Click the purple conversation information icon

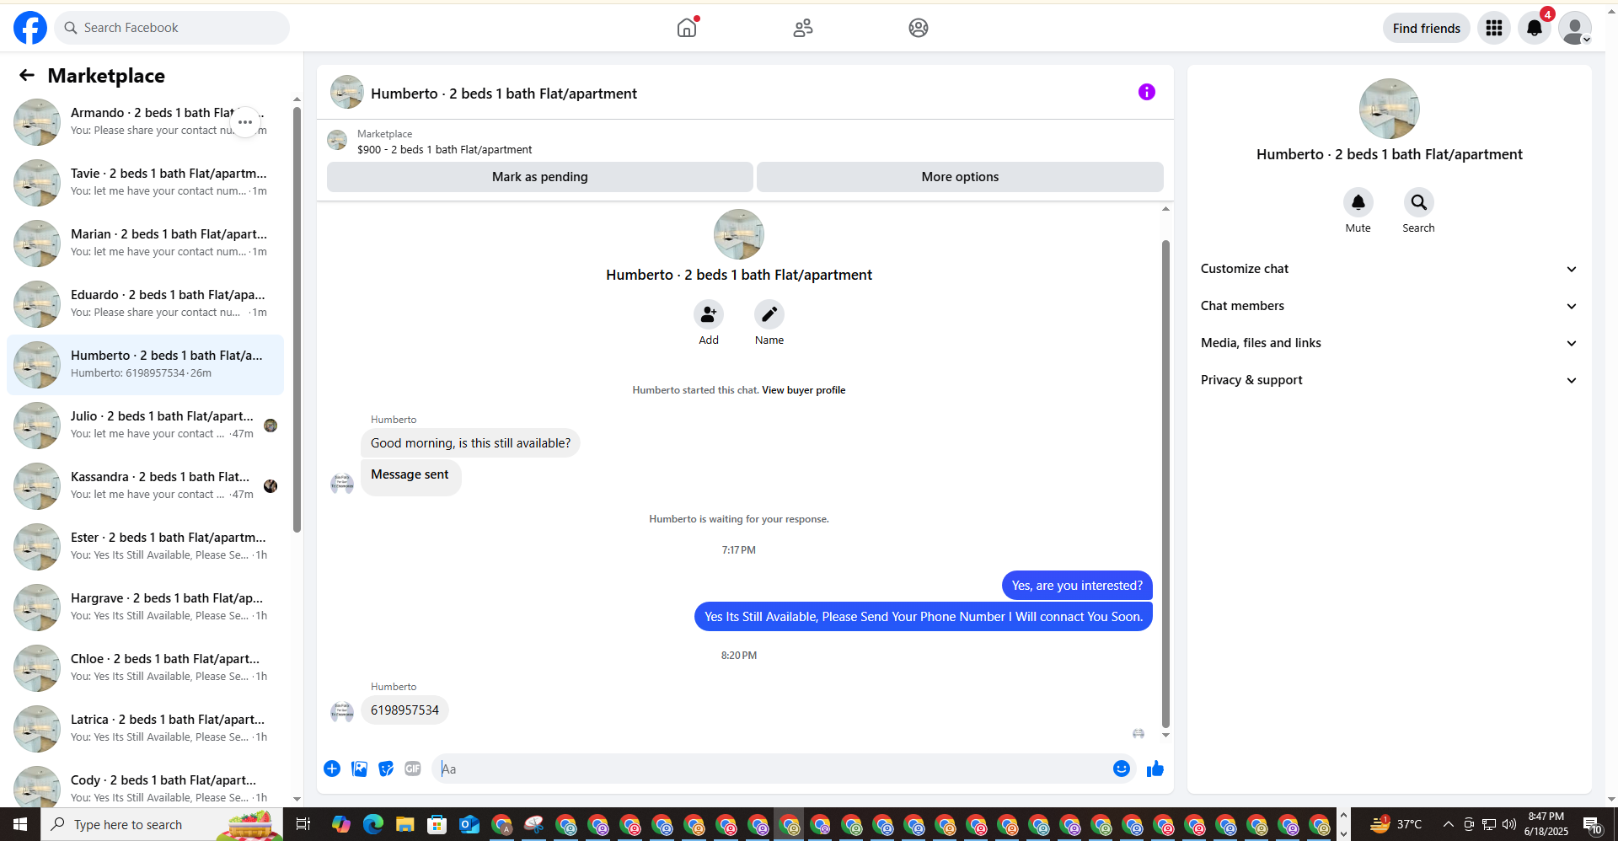point(1147,92)
